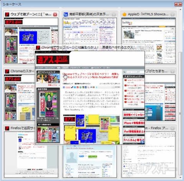Close the 南部平野部(宮崎)の天気予 tab card
Viewport: 184px width, 181px height.
pyautogui.click(x=114, y=15)
